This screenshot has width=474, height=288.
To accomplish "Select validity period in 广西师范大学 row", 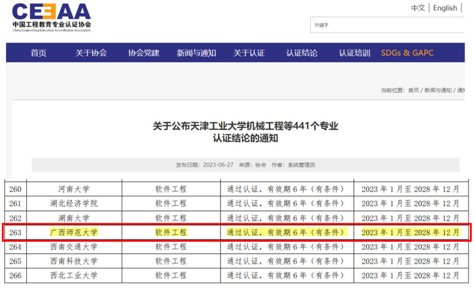I will (x=411, y=232).
